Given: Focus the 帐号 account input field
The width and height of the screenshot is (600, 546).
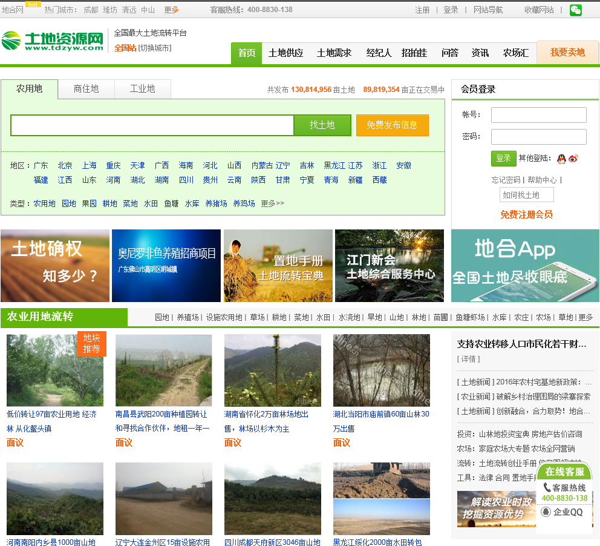Looking at the screenshot, I should (x=538, y=115).
